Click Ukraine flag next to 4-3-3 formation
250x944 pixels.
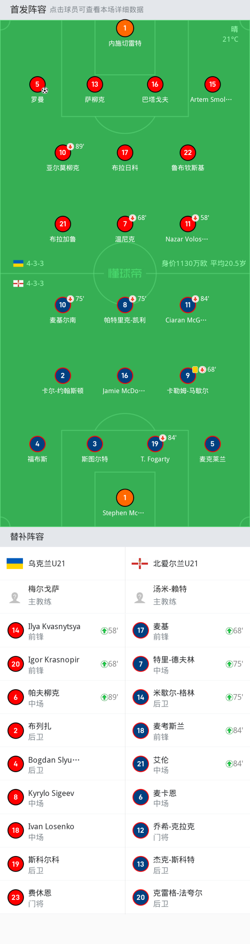point(18,263)
